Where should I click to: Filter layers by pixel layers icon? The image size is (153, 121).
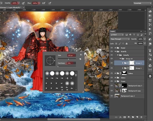pyautogui.click(x=126, y=35)
